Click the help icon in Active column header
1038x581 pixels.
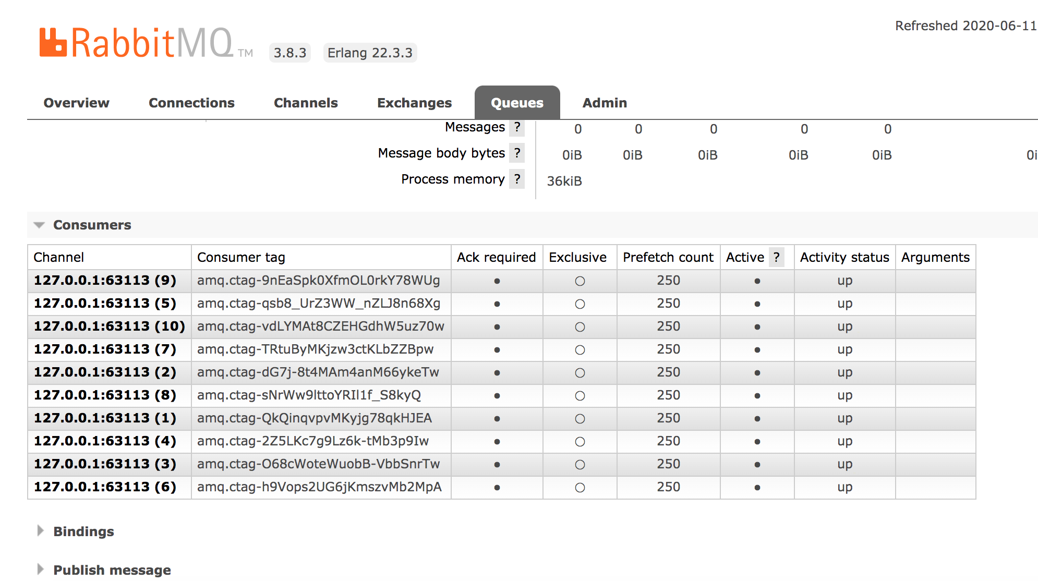(x=777, y=257)
